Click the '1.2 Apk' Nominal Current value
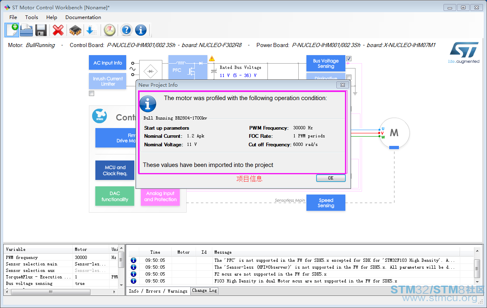The height and width of the screenshot is (308, 487). pyautogui.click(x=196, y=136)
